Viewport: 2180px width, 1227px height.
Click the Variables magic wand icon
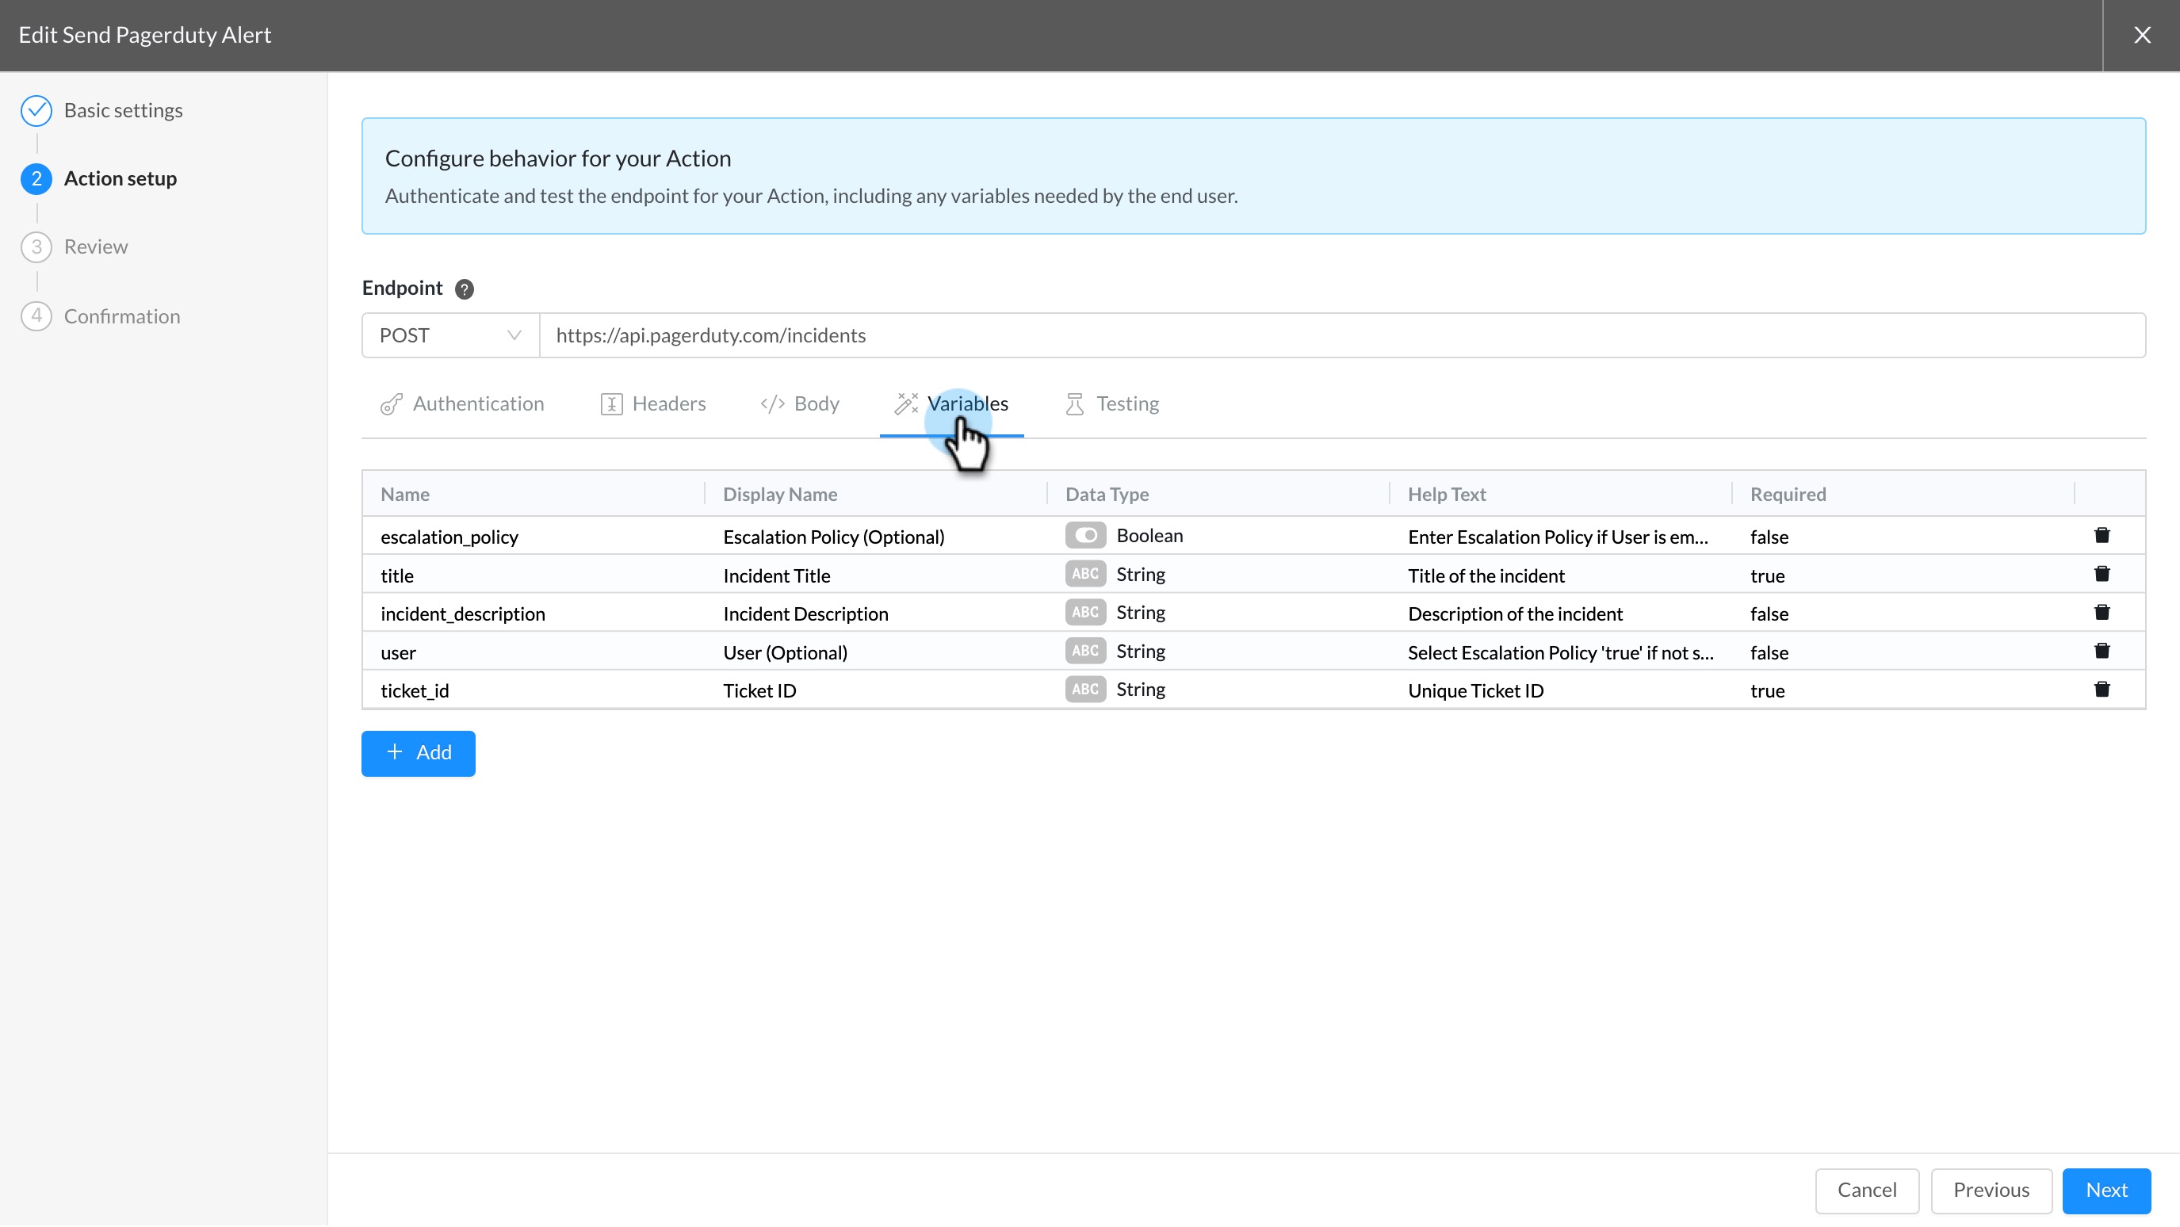(905, 404)
